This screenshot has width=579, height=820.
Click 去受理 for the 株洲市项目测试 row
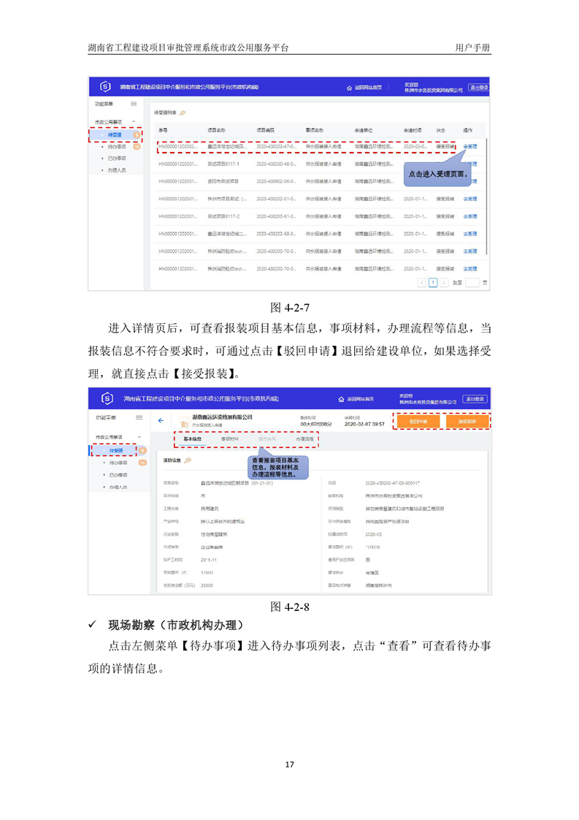point(469,199)
